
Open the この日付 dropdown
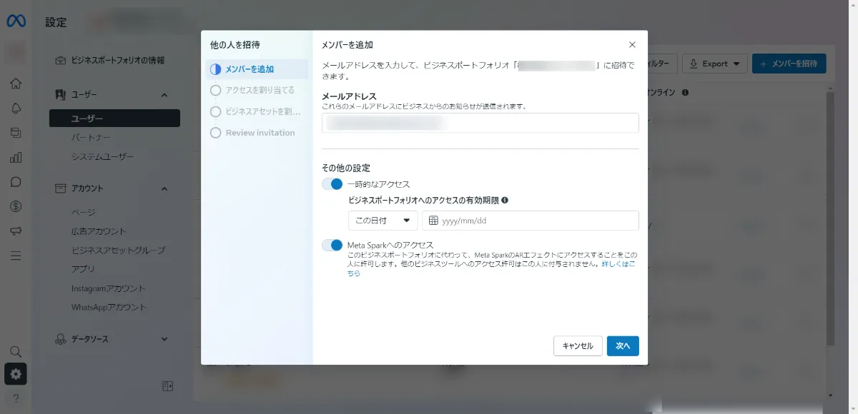pos(383,221)
